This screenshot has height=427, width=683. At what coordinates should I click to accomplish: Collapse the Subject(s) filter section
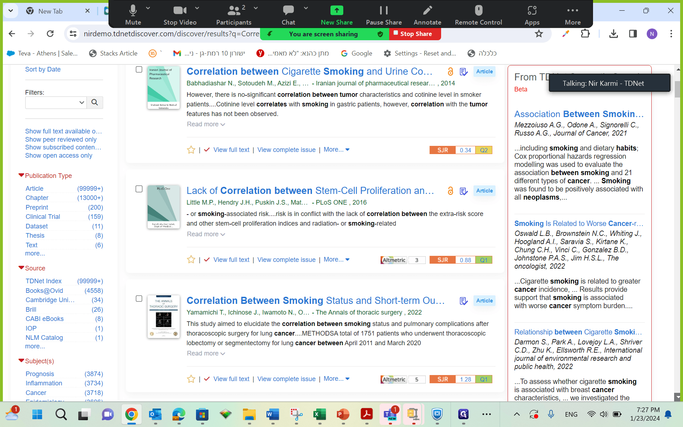click(x=21, y=361)
